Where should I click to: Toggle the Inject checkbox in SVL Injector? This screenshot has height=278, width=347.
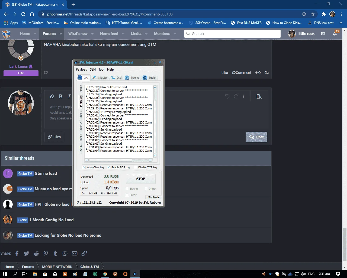[146, 189]
